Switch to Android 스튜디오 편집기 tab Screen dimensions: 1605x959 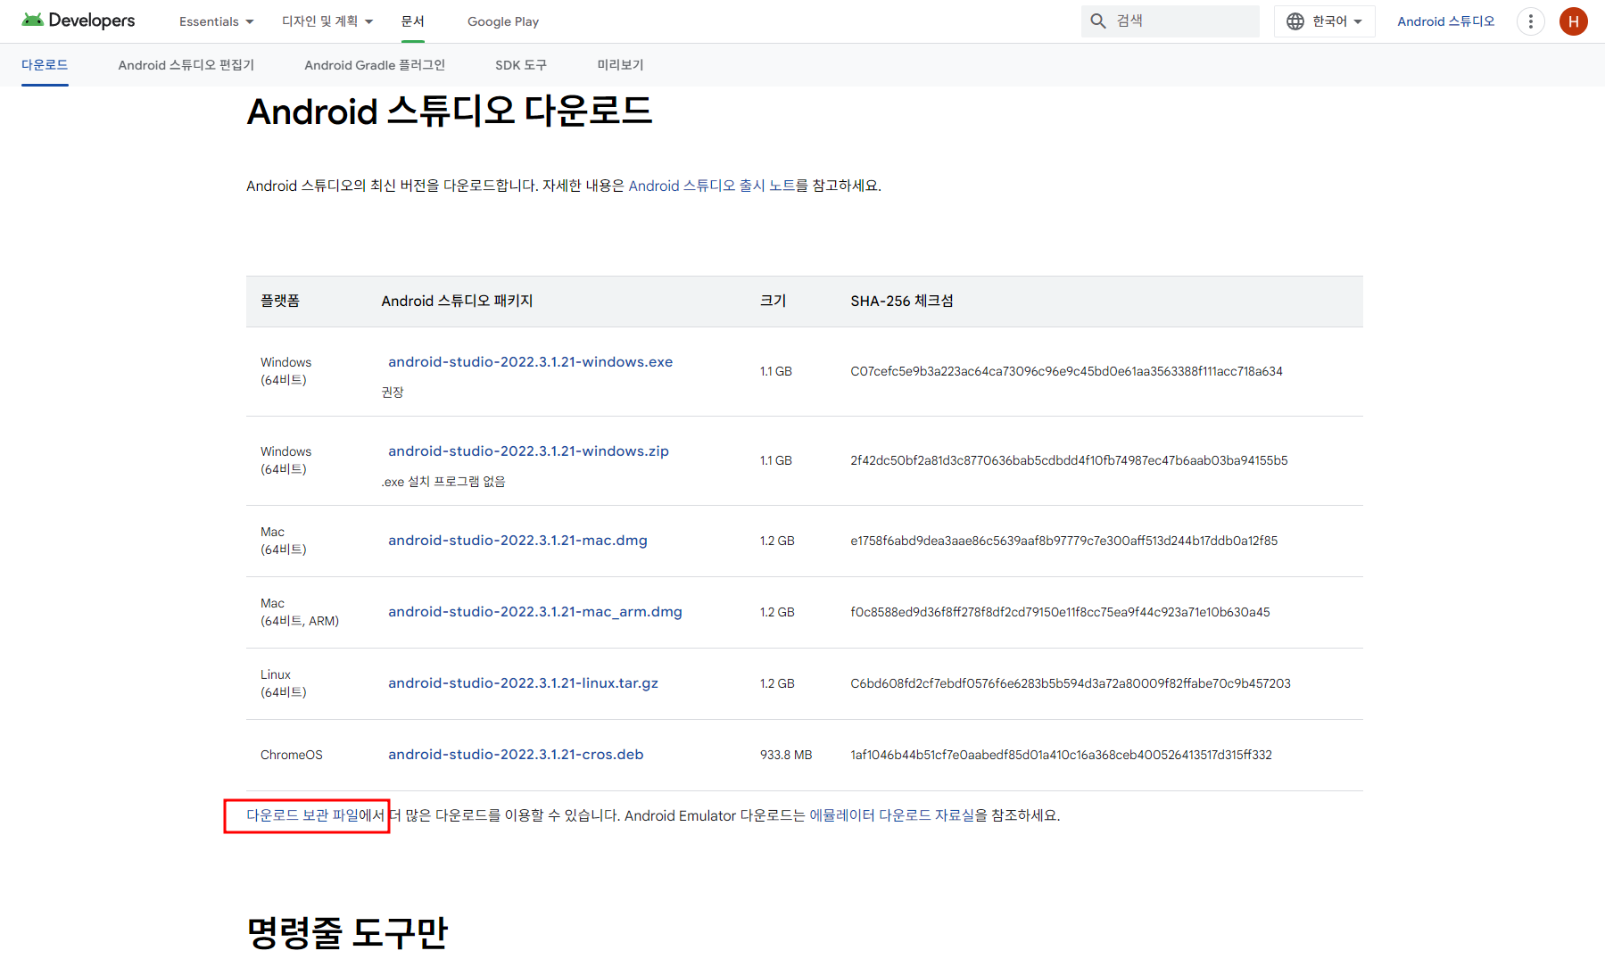pyautogui.click(x=186, y=65)
